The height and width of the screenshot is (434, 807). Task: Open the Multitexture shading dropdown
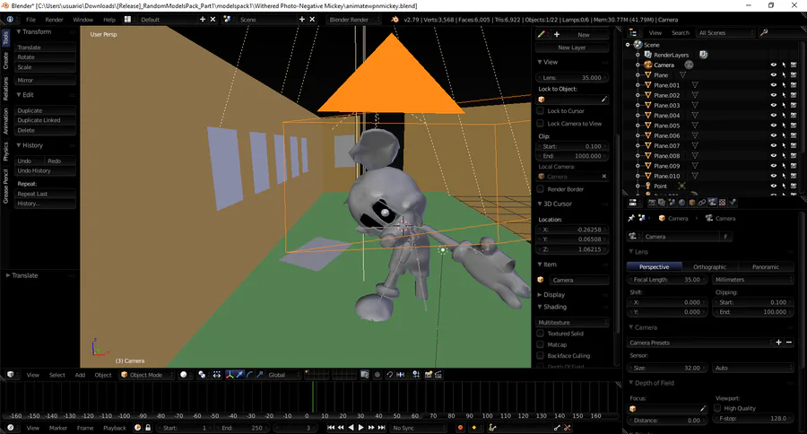point(572,322)
